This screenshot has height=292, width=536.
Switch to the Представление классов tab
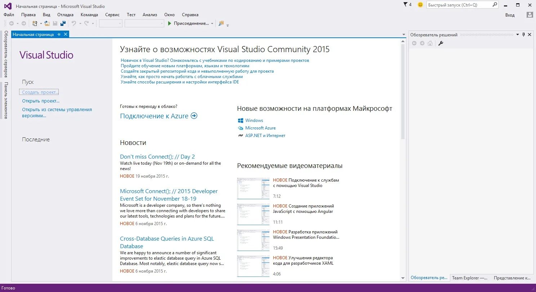coord(512,278)
